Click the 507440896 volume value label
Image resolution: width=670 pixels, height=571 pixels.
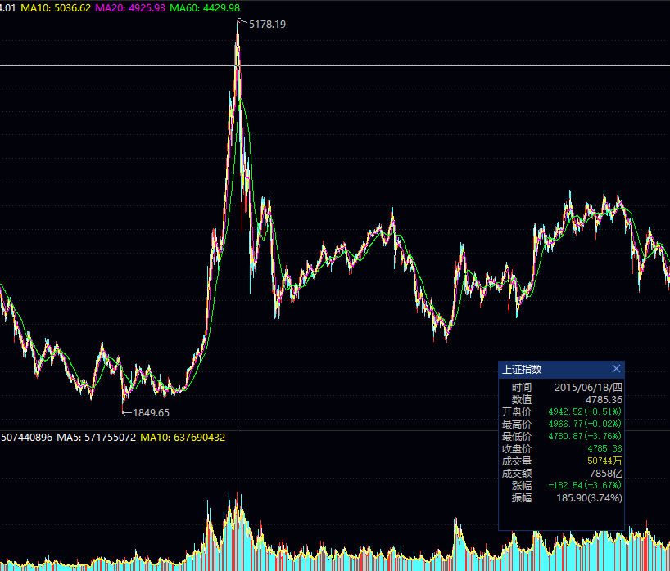pos(26,438)
